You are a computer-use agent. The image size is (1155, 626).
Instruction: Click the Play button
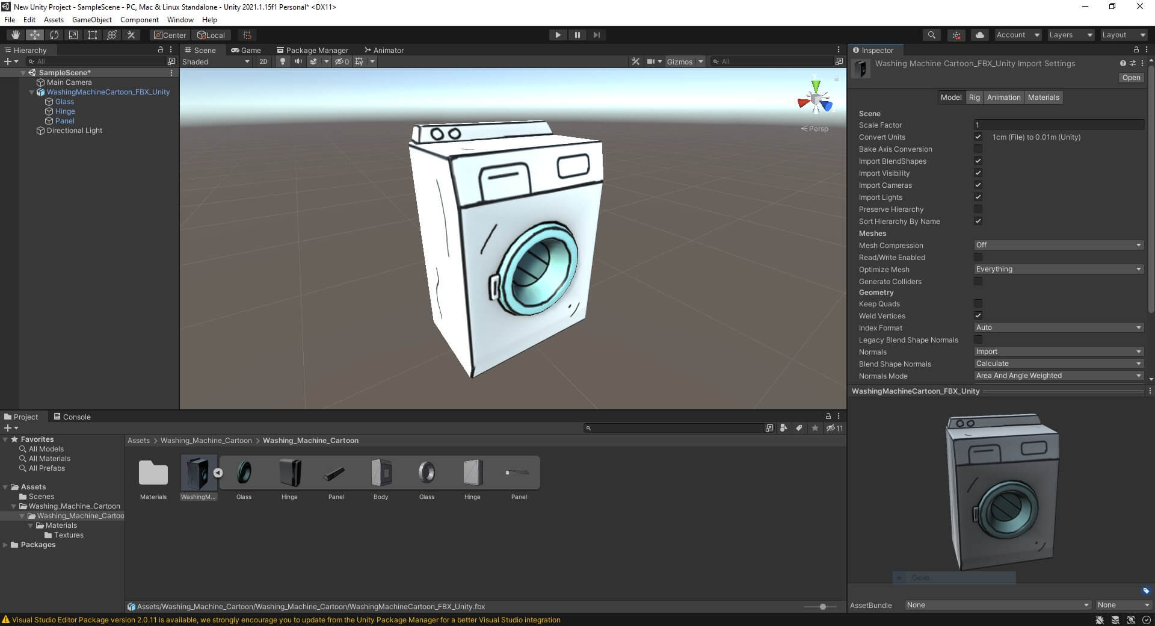click(x=558, y=35)
